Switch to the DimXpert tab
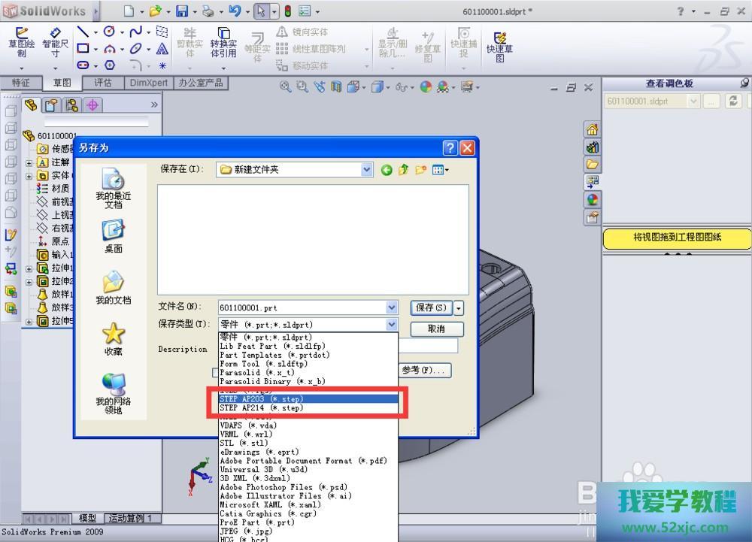The width and height of the screenshot is (752, 542). (148, 83)
